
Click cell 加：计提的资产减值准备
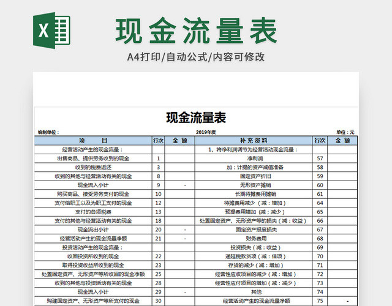click(254, 167)
